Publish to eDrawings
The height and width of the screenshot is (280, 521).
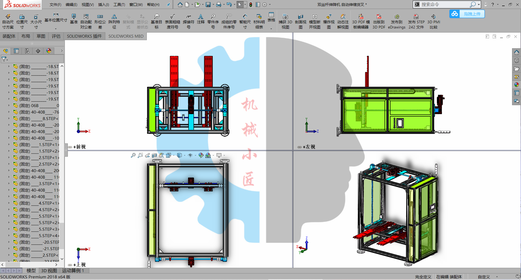[x=397, y=22]
